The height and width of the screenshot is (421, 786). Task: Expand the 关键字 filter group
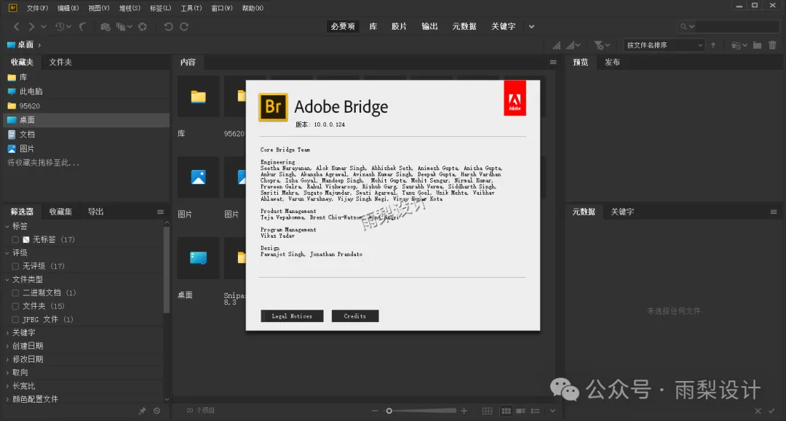pyautogui.click(x=7, y=332)
